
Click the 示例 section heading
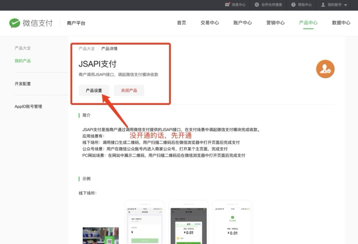86,179
